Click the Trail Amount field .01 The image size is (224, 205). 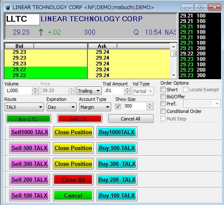coord(113,91)
